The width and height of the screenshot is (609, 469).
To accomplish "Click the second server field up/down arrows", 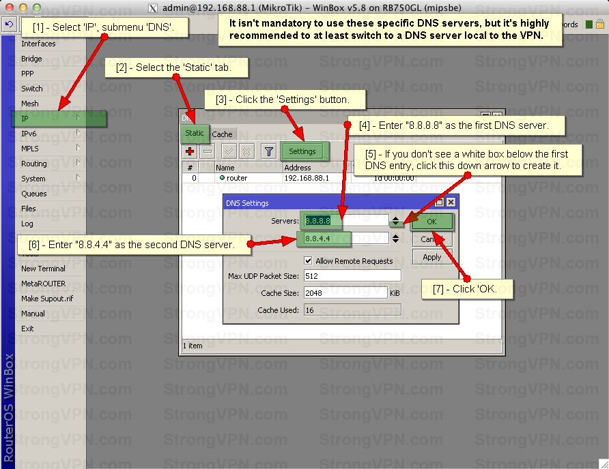I will [x=395, y=239].
